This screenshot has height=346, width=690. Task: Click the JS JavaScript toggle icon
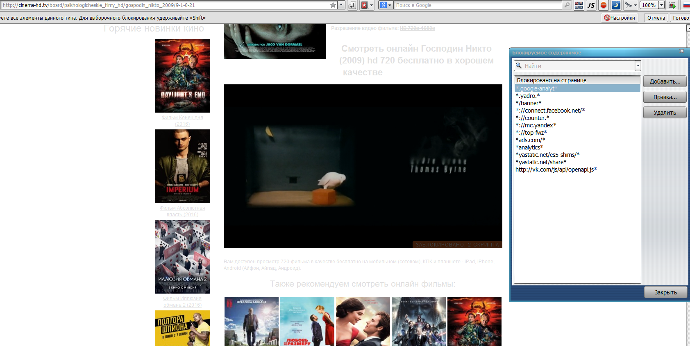[591, 5]
